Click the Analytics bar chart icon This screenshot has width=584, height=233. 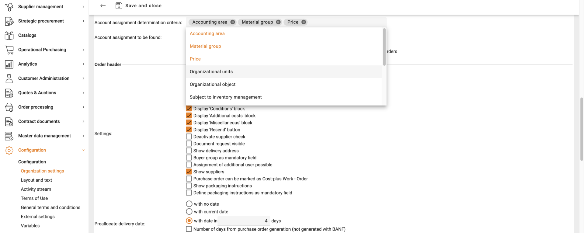pos(9,64)
